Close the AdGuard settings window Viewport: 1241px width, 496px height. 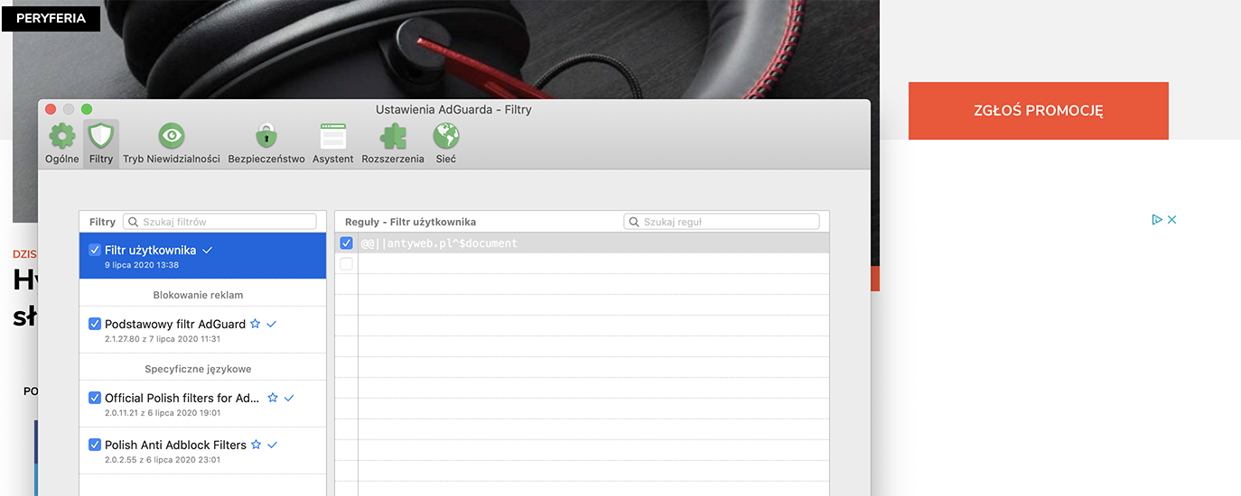(x=51, y=109)
